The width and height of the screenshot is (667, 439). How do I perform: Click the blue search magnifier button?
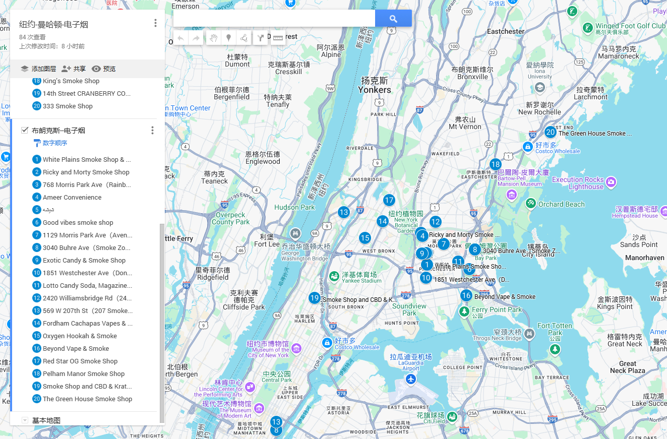(393, 19)
